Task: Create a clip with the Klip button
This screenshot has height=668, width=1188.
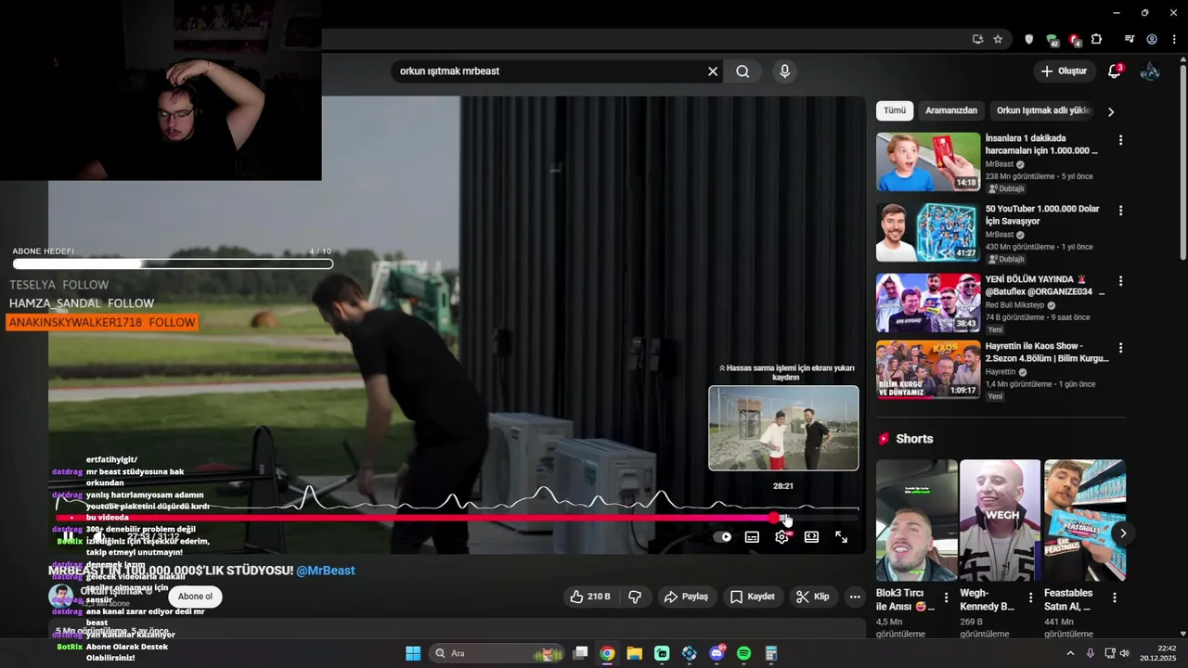Action: [x=812, y=597]
